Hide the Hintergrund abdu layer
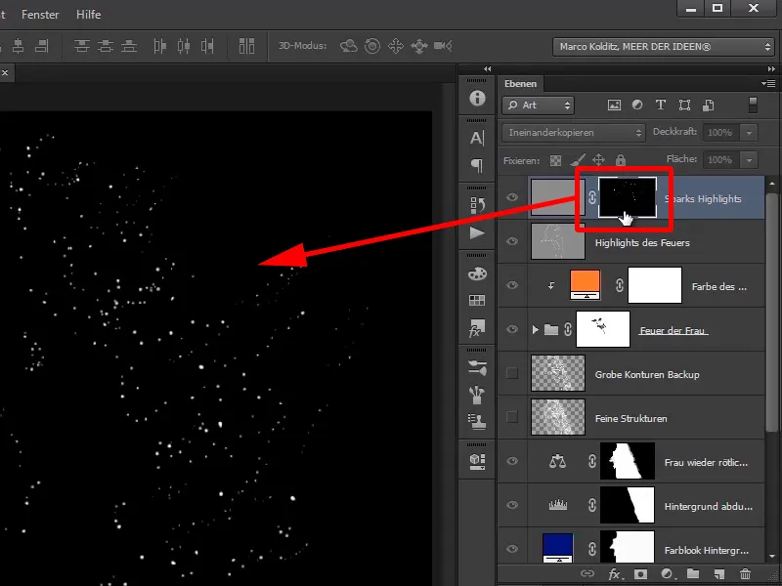 pyautogui.click(x=511, y=505)
